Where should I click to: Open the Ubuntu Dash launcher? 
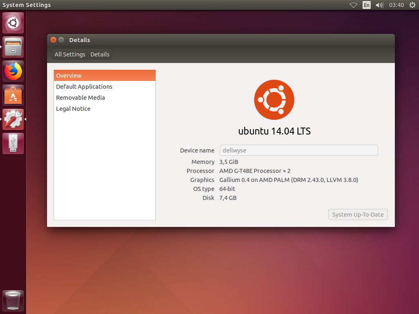point(13,23)
